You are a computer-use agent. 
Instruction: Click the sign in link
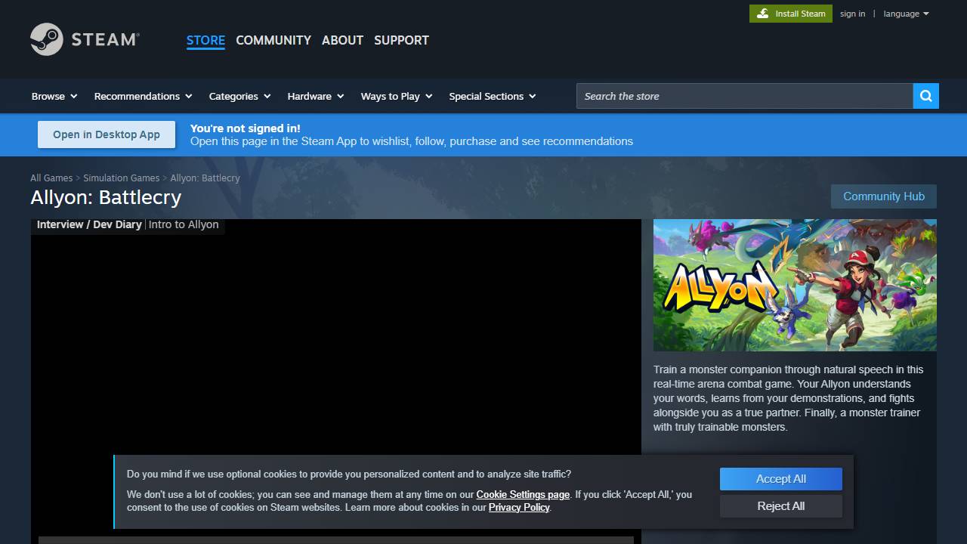[852, 14]
